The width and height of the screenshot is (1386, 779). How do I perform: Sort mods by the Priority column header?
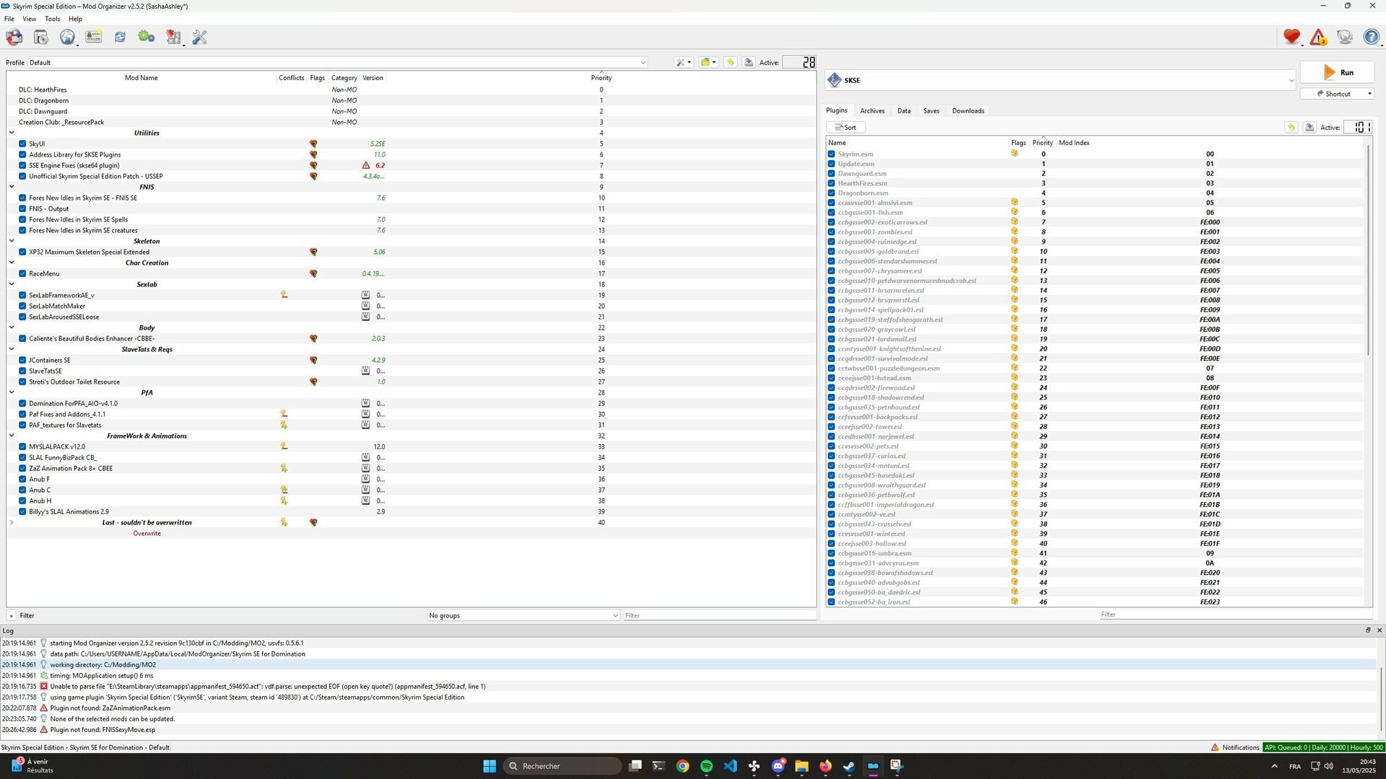pyautogui.click(x=601, y=78)
